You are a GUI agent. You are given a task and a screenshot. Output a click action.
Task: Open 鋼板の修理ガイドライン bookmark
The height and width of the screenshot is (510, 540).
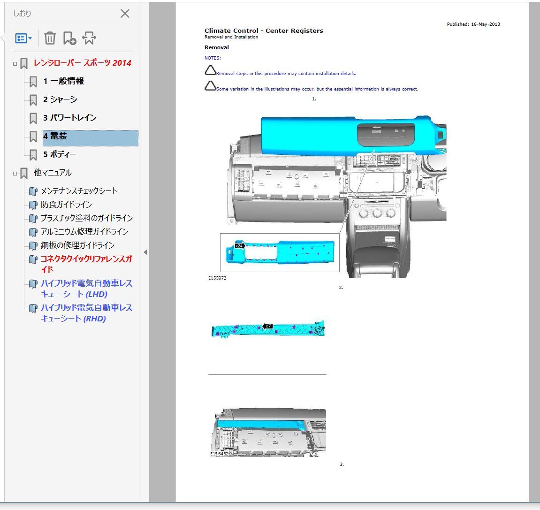click(77, 245)
